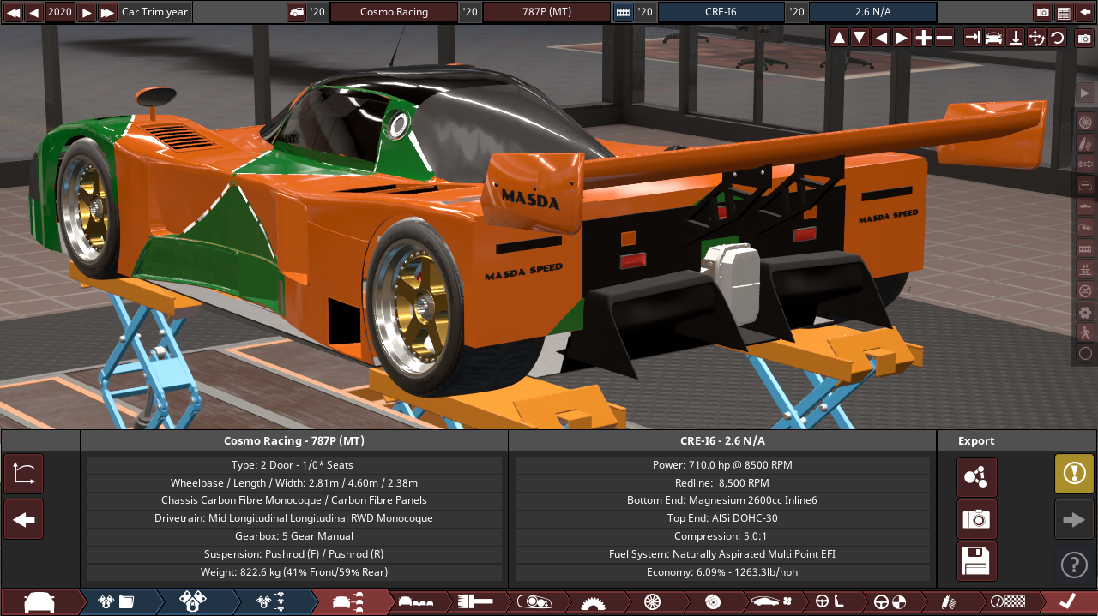Go to the body variants tab
The width and height of the screenshot is (1098, 616).
[x=415, y=601]
